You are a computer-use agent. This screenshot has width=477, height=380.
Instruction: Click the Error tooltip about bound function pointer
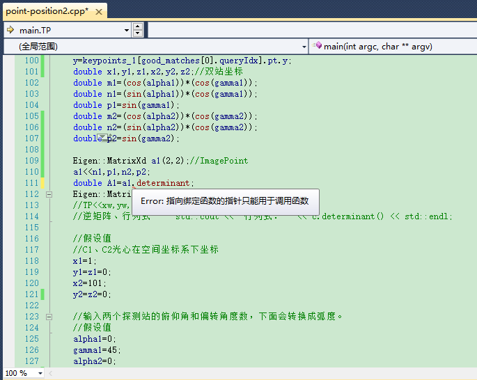[226, 202]
